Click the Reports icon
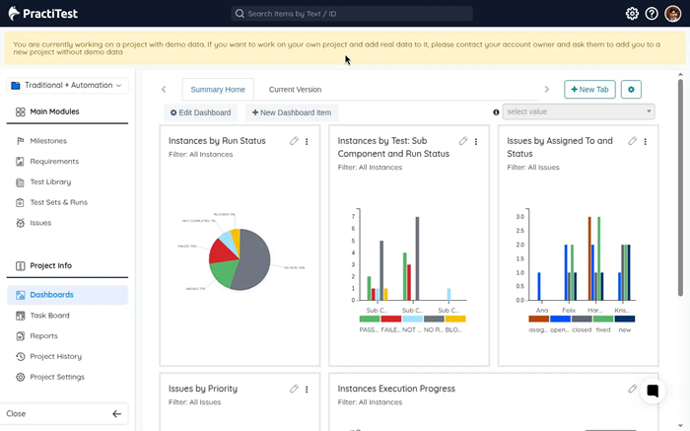Viewport: 690px width, 431px height. (21, 336)
